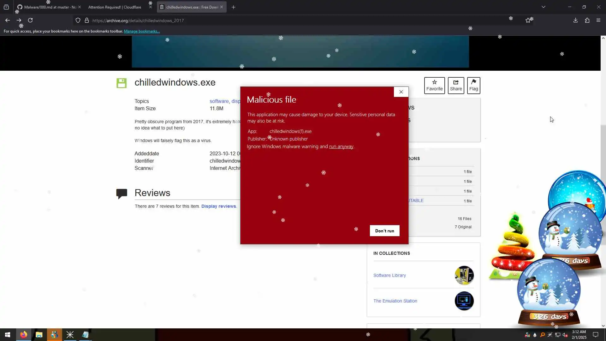Click the Display reviews link

pos(218,206)
